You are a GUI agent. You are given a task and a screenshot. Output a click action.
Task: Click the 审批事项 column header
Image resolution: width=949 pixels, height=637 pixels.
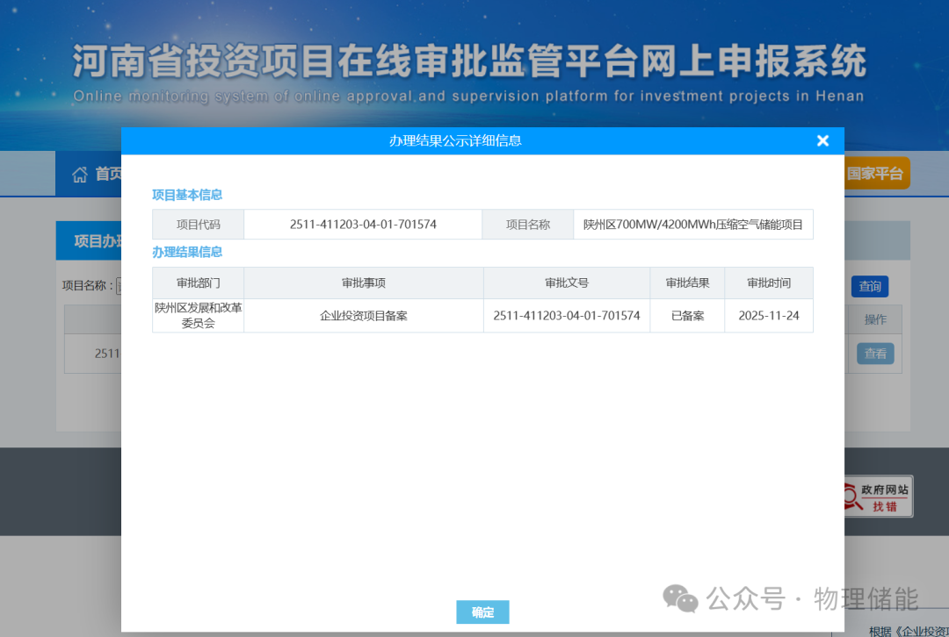pyautogui.click(x=364, y=283)
